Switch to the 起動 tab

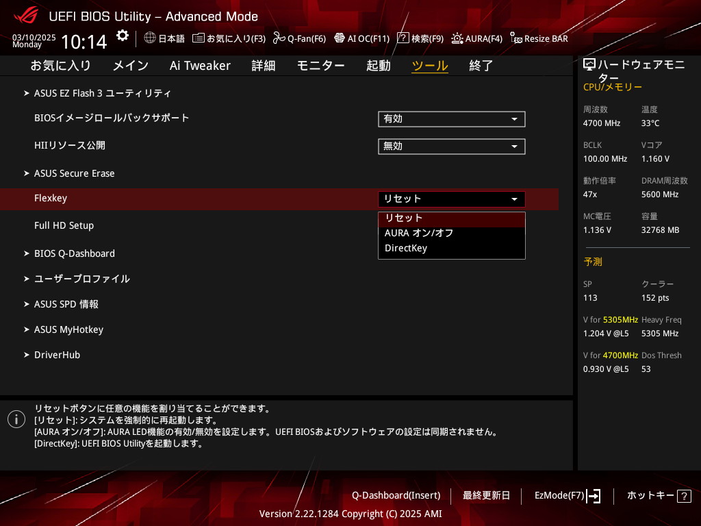coord(378,66)
